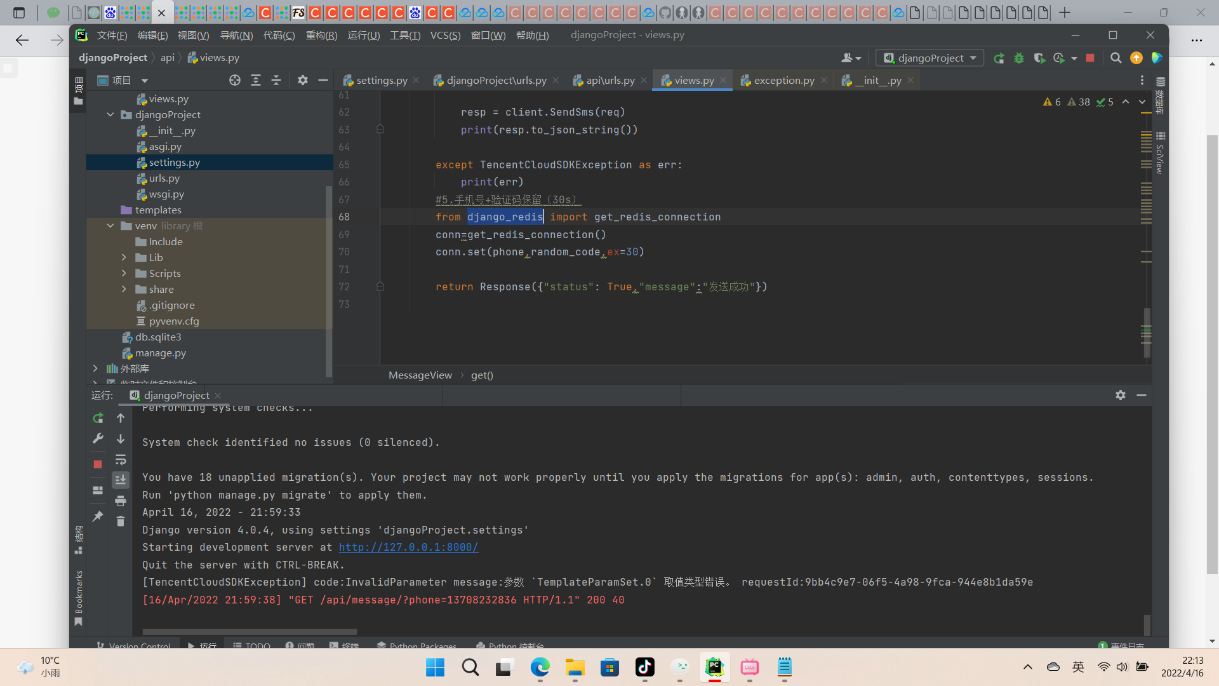Select opened file target icon in project panel

point(235,80)
